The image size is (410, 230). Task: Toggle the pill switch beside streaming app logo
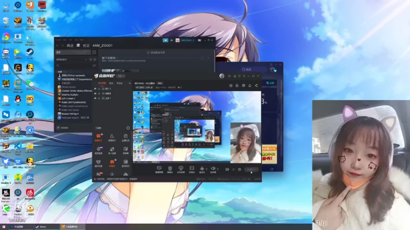pyautogui.click(x=121, y=76)
